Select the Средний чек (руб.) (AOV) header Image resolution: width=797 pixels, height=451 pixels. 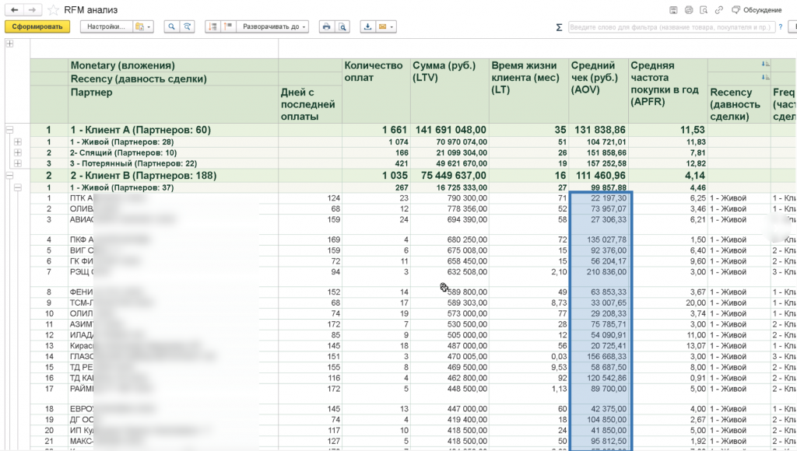pos(599,91)
